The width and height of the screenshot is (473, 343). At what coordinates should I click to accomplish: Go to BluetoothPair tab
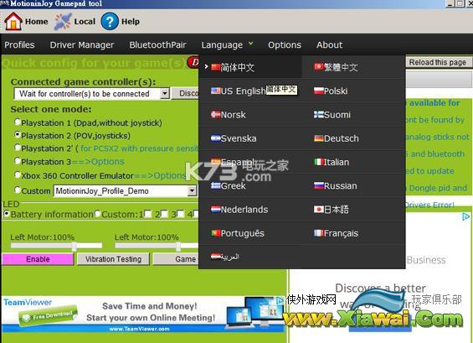pos(157,44)
